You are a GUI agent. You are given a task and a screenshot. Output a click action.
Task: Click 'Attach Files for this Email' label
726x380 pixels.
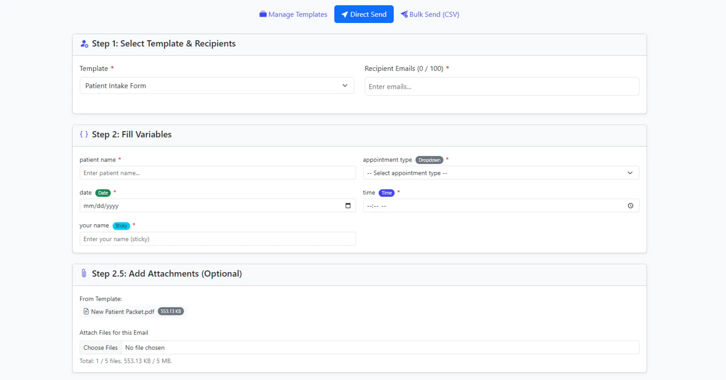114,333
